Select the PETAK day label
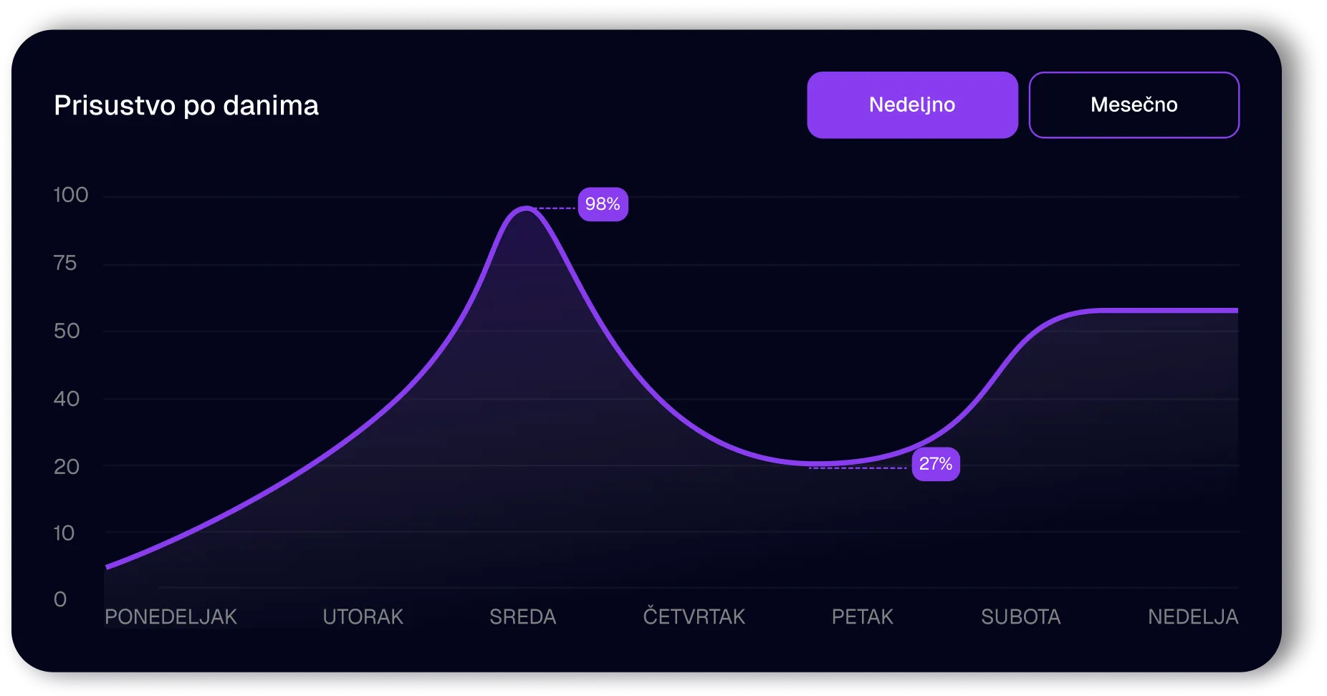This screenshot has height=696, width=1327. (x=862, y=617)
